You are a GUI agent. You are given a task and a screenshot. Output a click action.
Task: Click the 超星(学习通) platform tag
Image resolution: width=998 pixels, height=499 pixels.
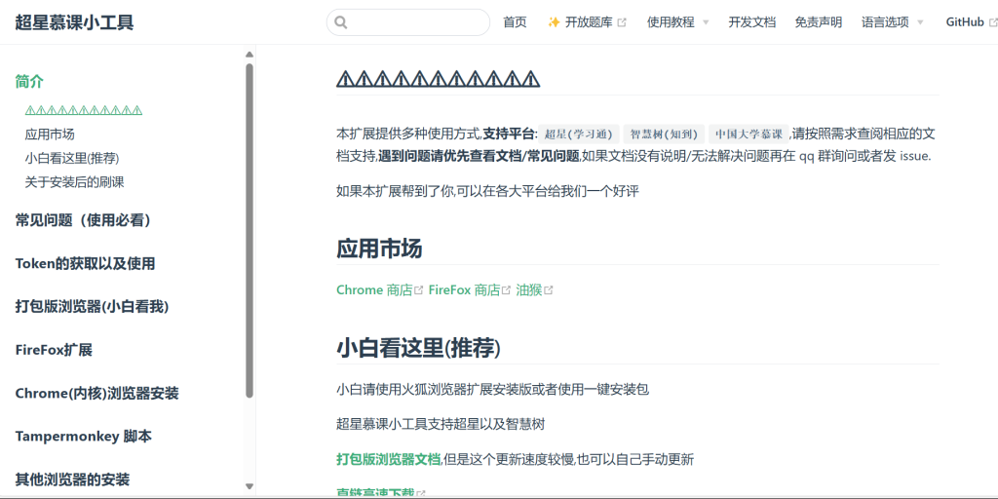579,134
